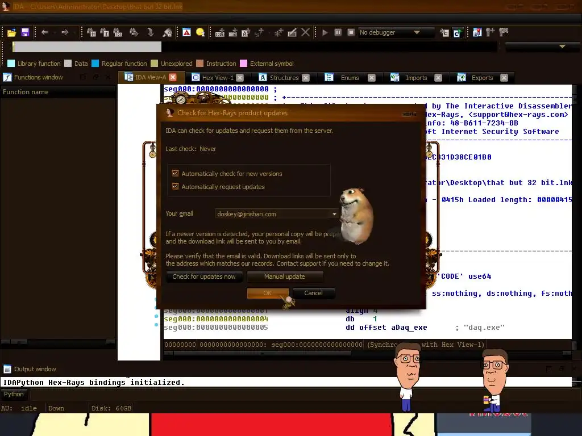Confirm the update dialog with OK
582x436 pixels.
[268, 293]
